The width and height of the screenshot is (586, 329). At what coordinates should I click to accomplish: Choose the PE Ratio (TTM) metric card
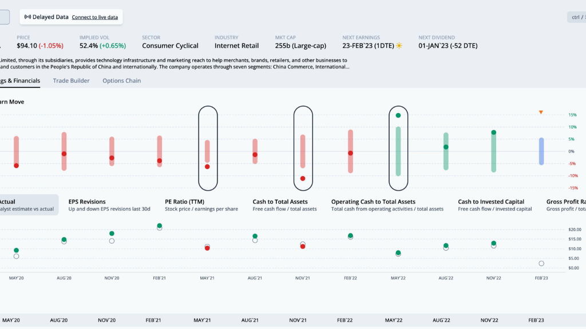point(201,205)
